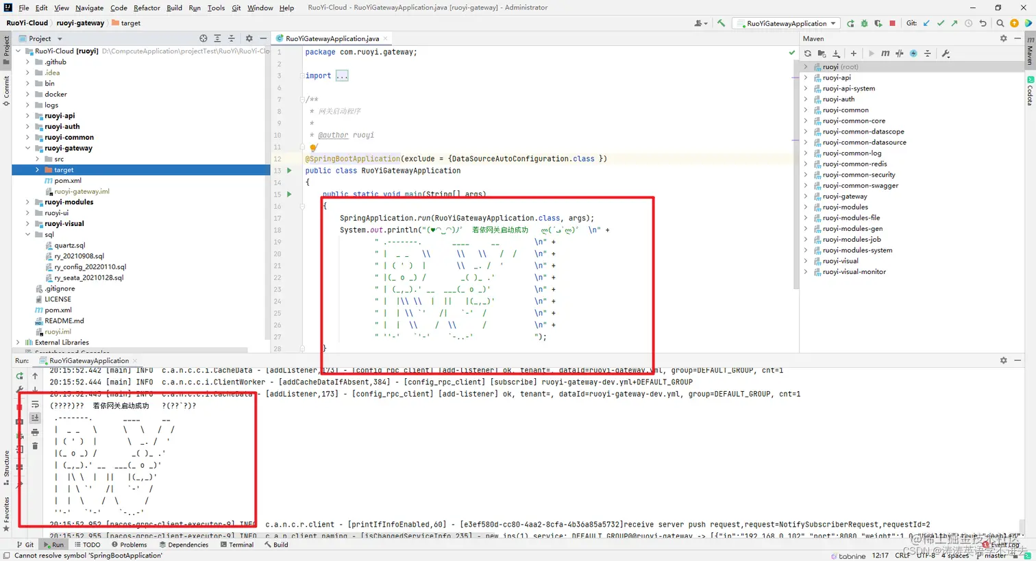Toggle skip tests mode in Maven toolbar
This screenshot has width=1036, height=561.
point(913,53)
